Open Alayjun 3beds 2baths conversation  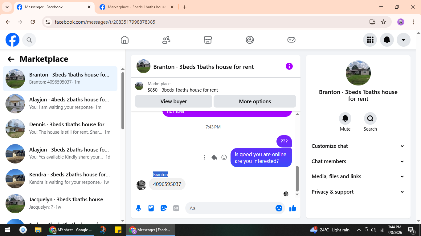tap(60, 154)
